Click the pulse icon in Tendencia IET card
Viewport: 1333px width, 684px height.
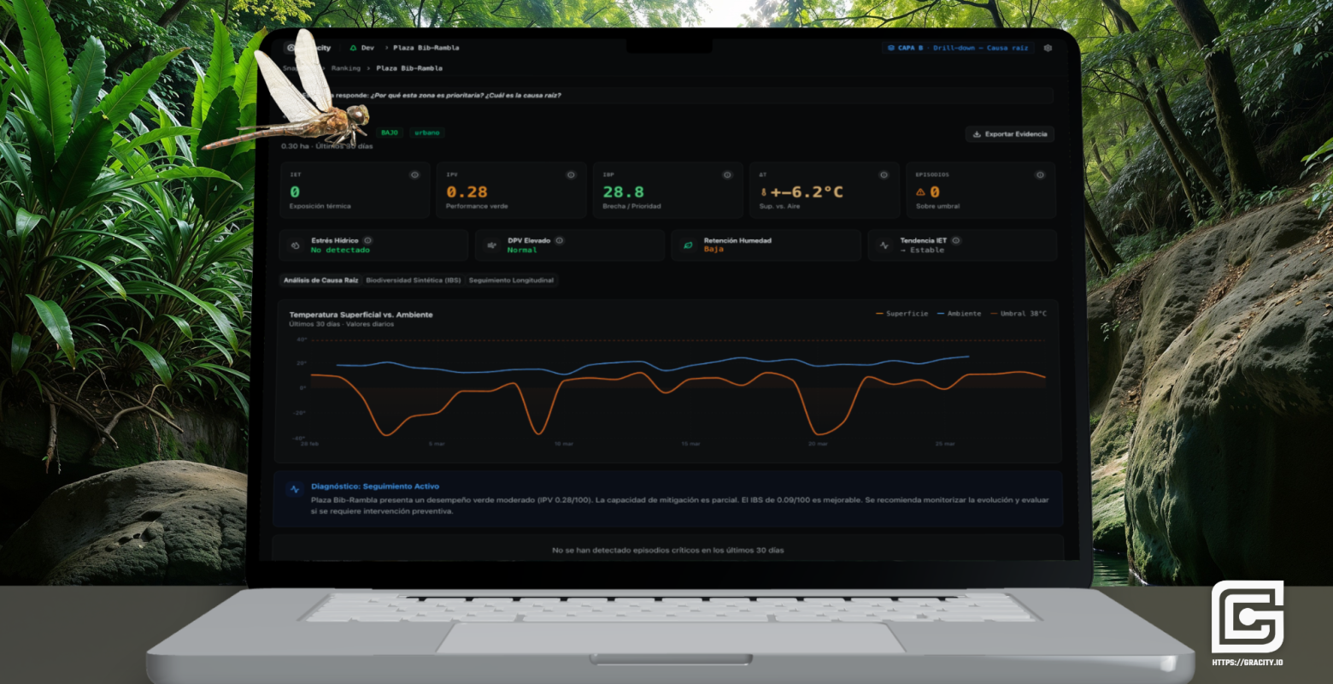pyautogui.click(x=884, y=245)
